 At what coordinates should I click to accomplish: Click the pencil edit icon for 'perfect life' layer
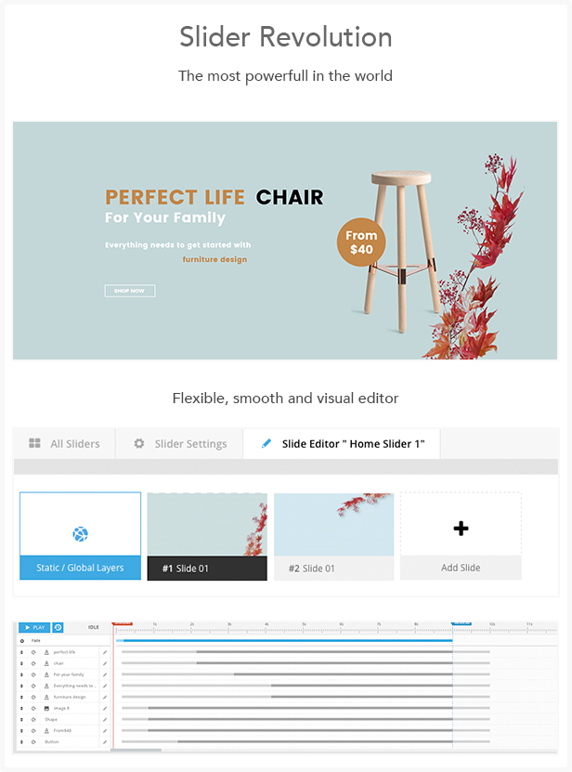(105, 652)
